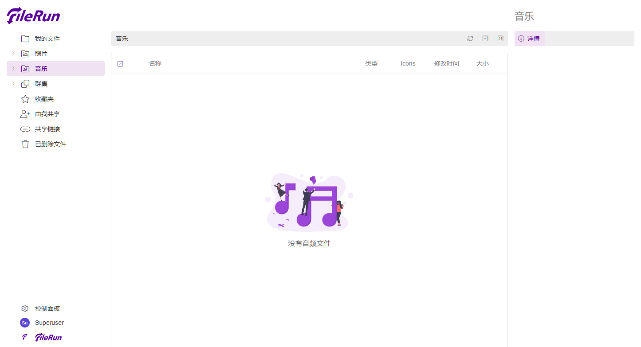This screenshot has height=347, width=641.
Task: Sort by 大小 column header
Action: [x=483, y=63]
